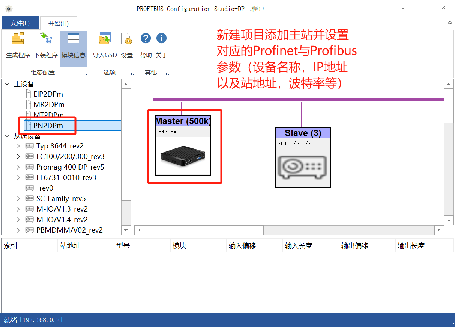Viewport: 455px width, 327px height.
Task: Click the 关于 about icon
Action: (161, 38)
